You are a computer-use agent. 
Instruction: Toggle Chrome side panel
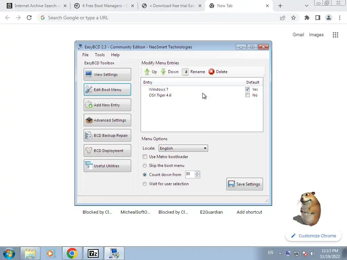tap(318, 18)
